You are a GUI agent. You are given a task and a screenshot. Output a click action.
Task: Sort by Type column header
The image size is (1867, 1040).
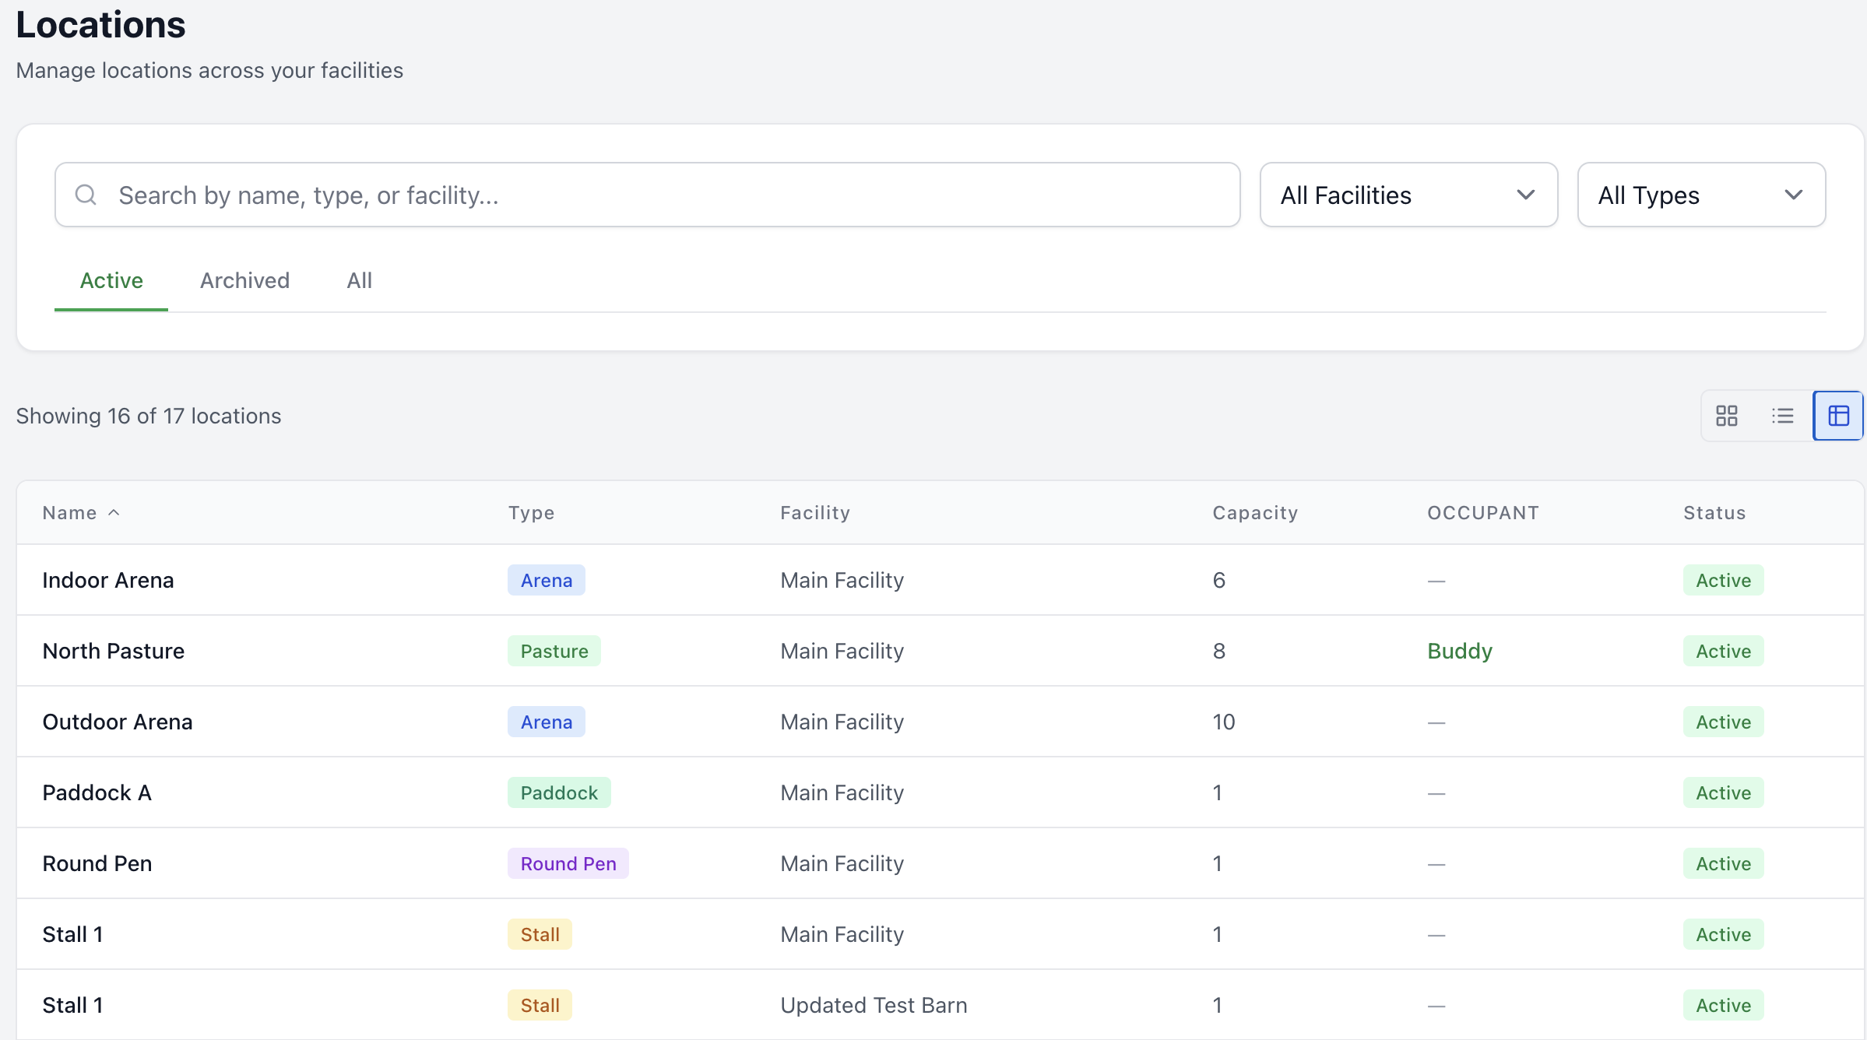pos(531,512)
